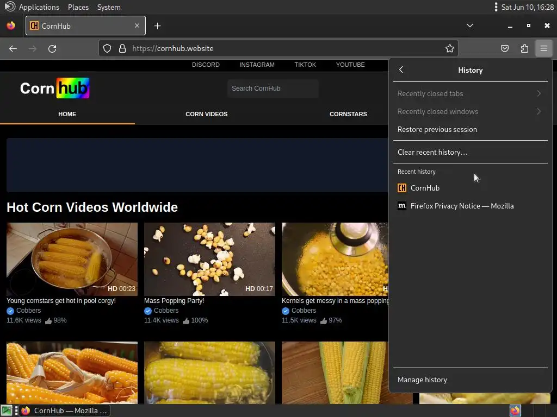Click the Firefox logo beside the tabs
This screenshot has height=417, width=557.
coord(11,26)
